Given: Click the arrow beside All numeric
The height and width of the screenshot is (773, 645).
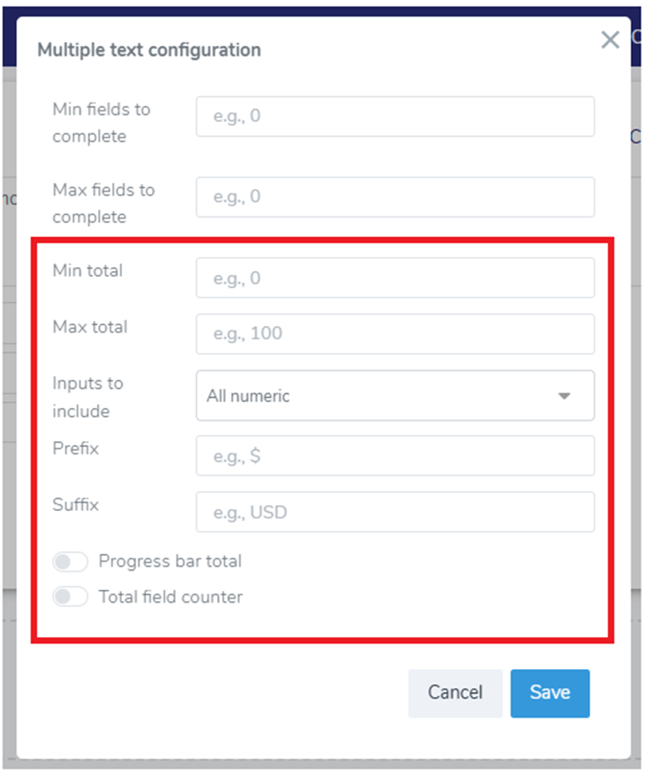Looking at the screenshot, I should click(x=564, y=396).
